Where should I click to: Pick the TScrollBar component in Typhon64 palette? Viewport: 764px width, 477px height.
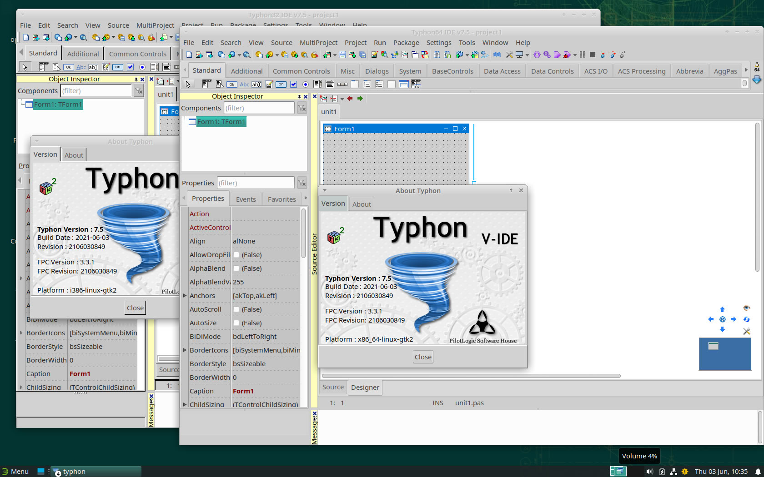[x=342, y=84]
